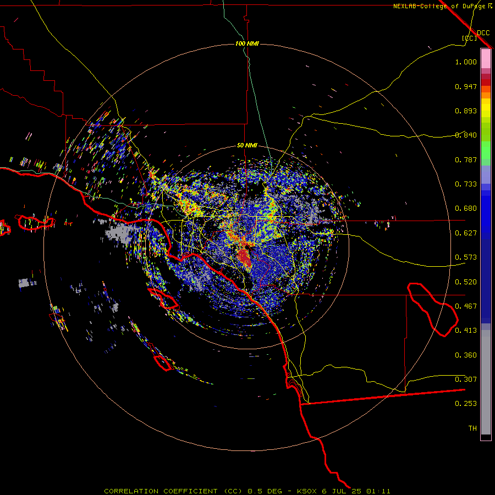495x495 pixels.
Task: Click the 0.840 value on the color scale
Action: pos(466,135)
